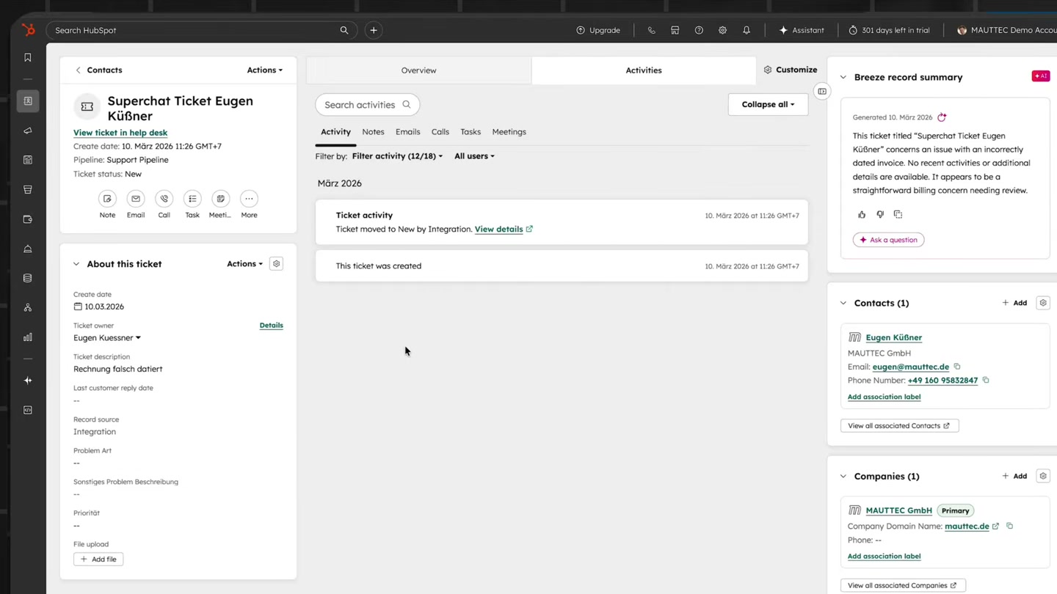Viewport: 1057px width, 594px height.
Task: Collapse the About this ticket section
Action: (76, 263)
